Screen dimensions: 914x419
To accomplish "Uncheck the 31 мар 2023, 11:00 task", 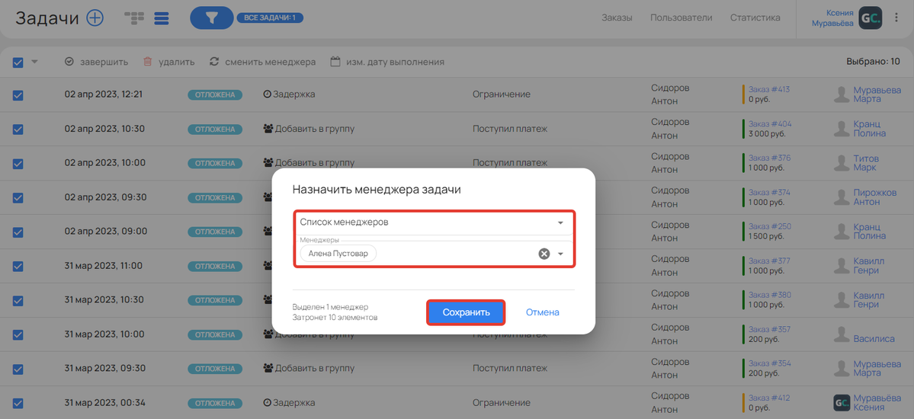I will pyautogui.click(x=18, y=266).
